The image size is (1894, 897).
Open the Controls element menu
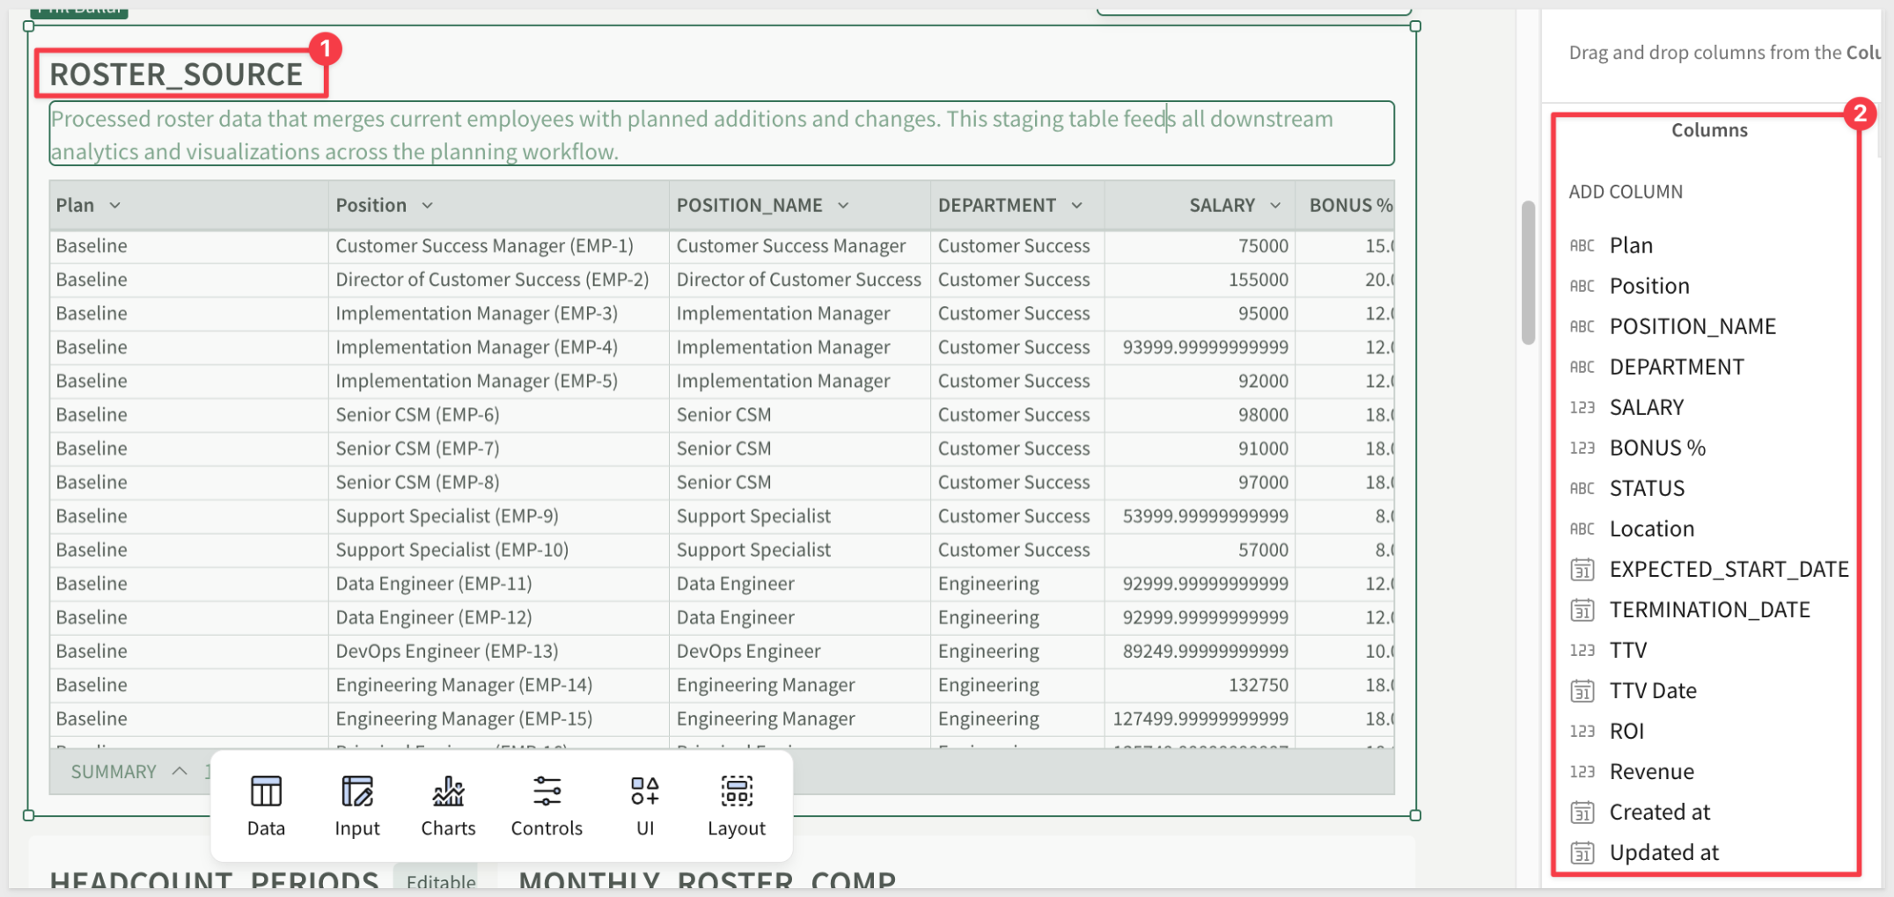(x=547, y=806)
